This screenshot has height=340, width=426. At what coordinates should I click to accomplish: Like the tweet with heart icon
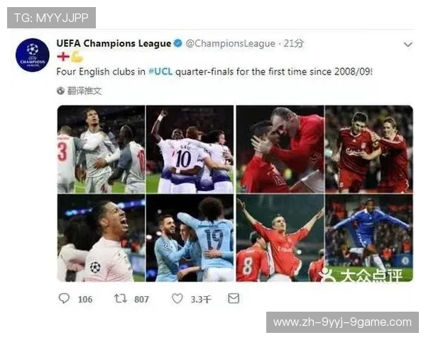pos(177,298)
